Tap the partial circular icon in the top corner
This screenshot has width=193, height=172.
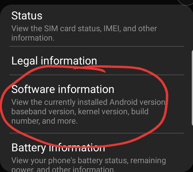coord(185,3)
